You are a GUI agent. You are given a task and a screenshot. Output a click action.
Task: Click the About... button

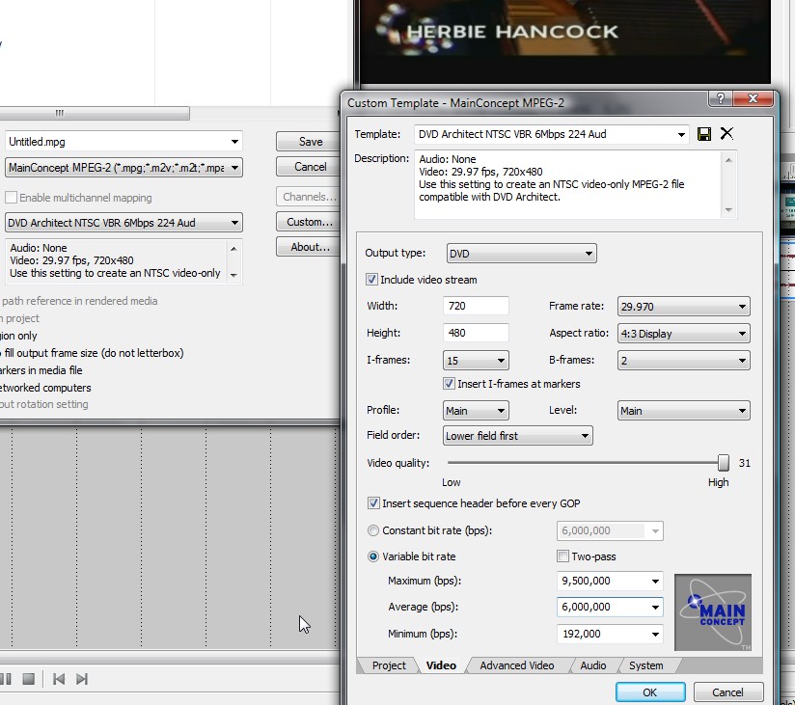pyautogui.click(x=308, y=247)
